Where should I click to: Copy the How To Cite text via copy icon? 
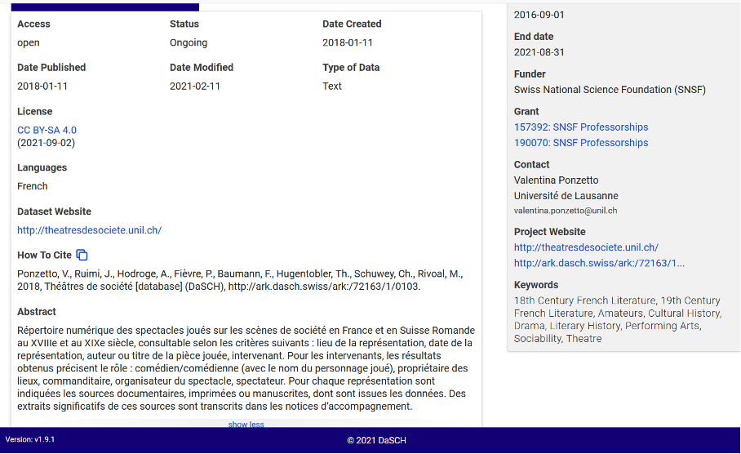(82, 255)
